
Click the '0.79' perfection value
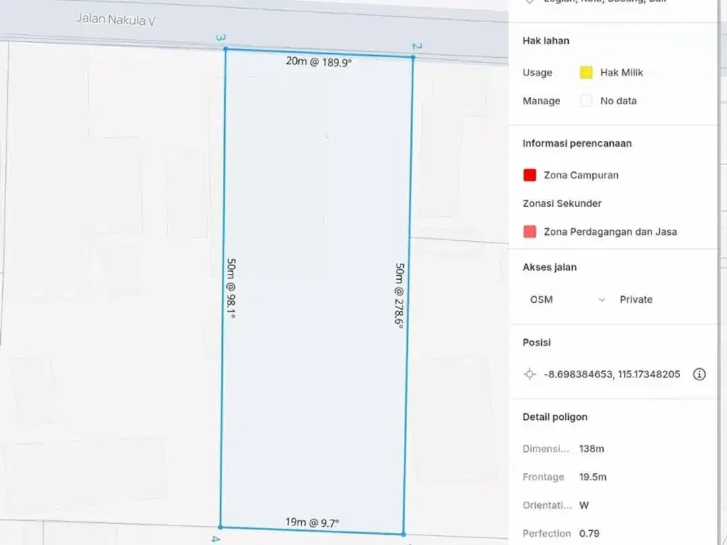click(589, 534)
